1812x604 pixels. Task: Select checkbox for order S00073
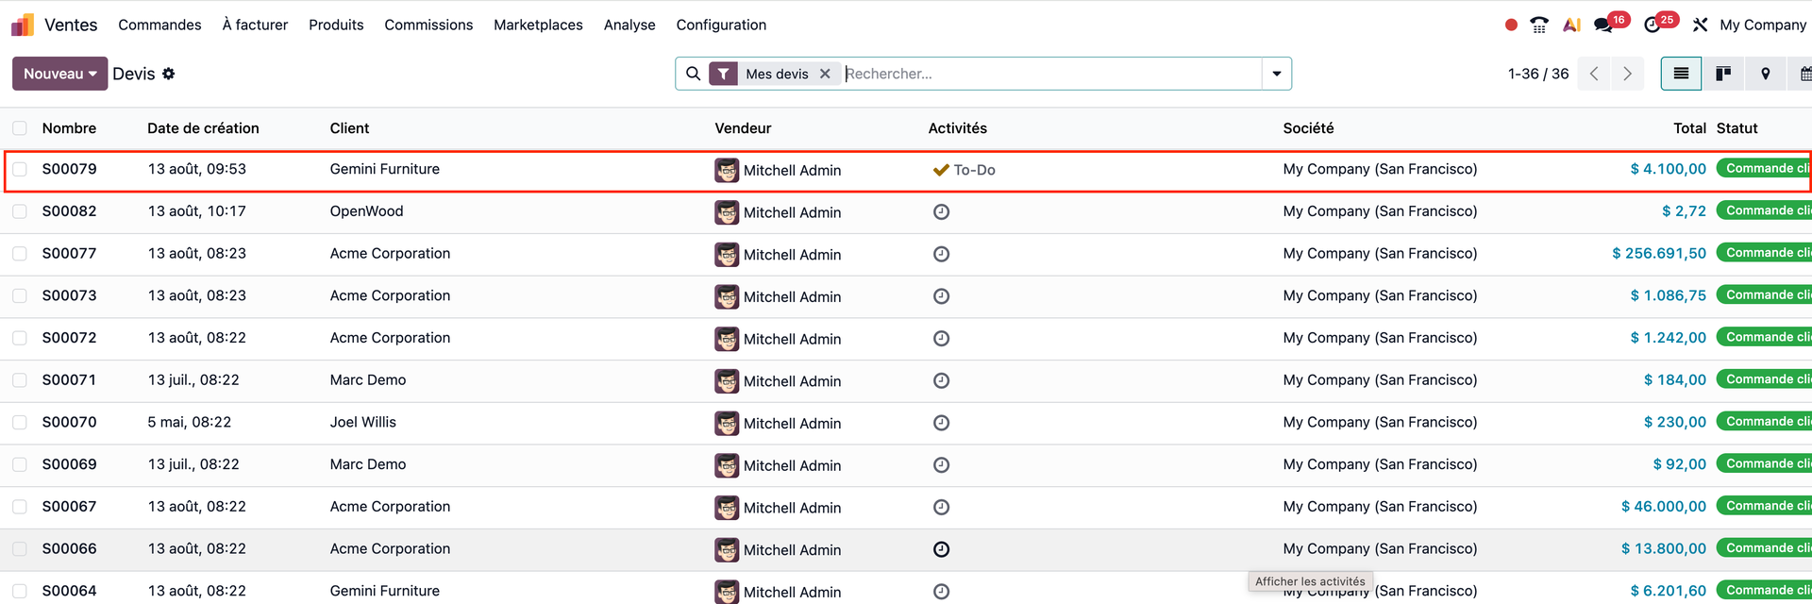pos(20,296)
